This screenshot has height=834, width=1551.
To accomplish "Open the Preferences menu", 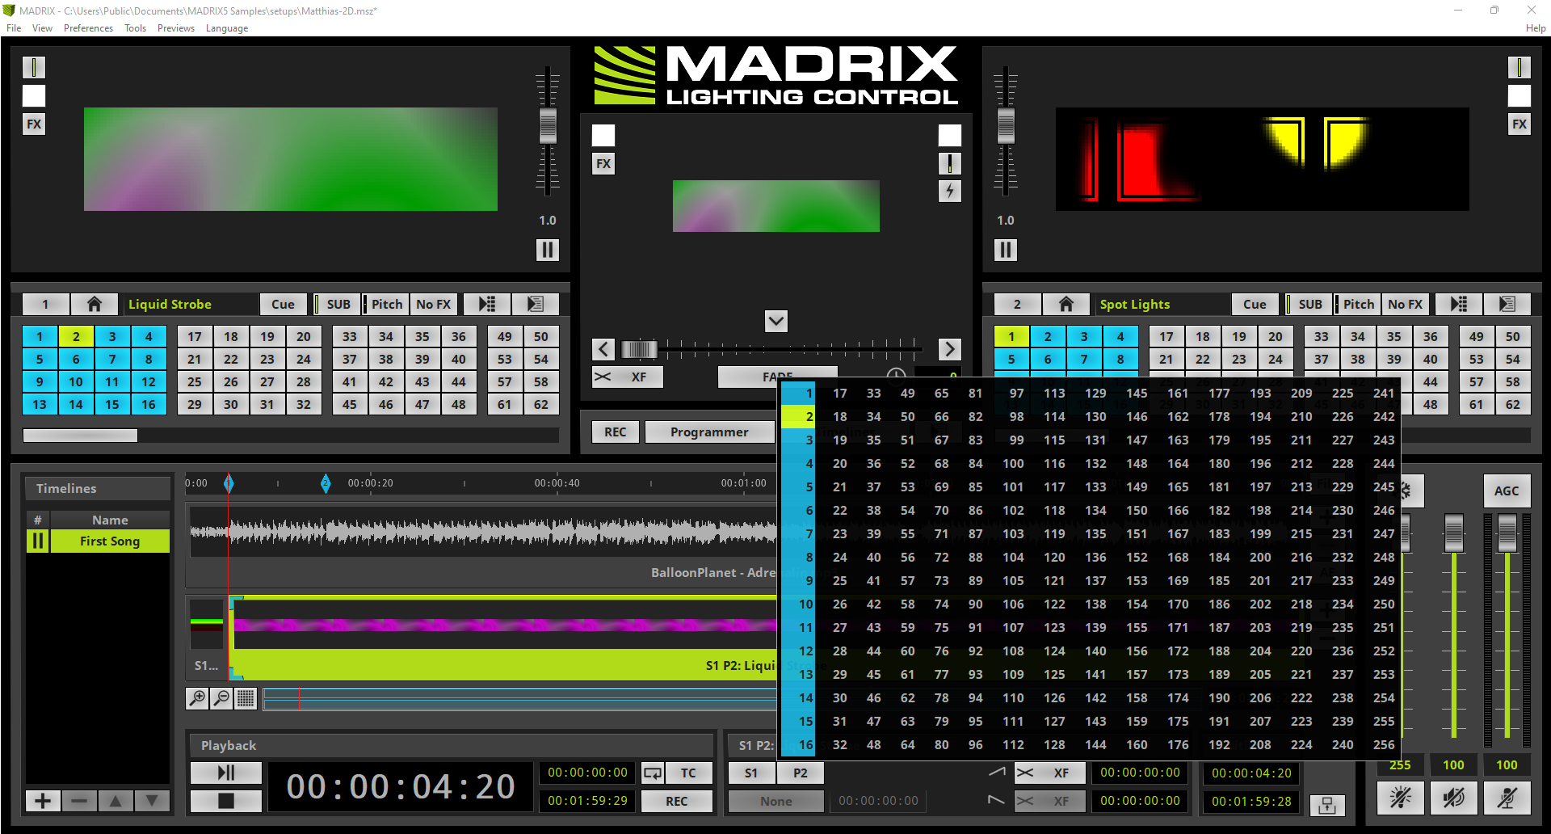I will 88,28.
